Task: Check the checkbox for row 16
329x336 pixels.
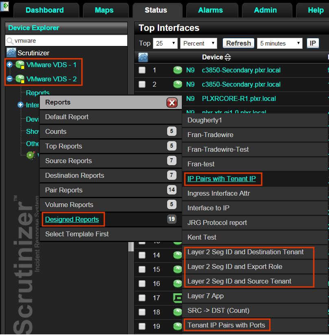Action: [x=142, y=284]
